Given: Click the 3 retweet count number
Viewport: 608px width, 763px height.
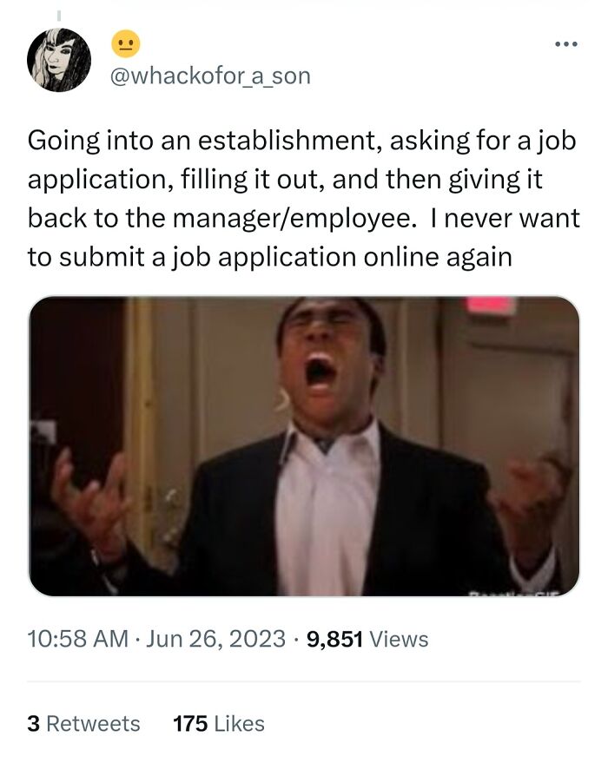Looking at the screenshot, I should 33,723.
